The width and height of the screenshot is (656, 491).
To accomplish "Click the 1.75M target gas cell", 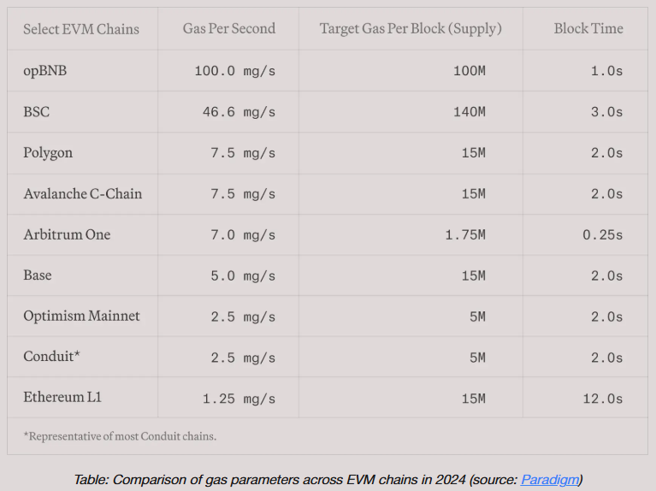I will pyautogui.click(x=465, y=235).
